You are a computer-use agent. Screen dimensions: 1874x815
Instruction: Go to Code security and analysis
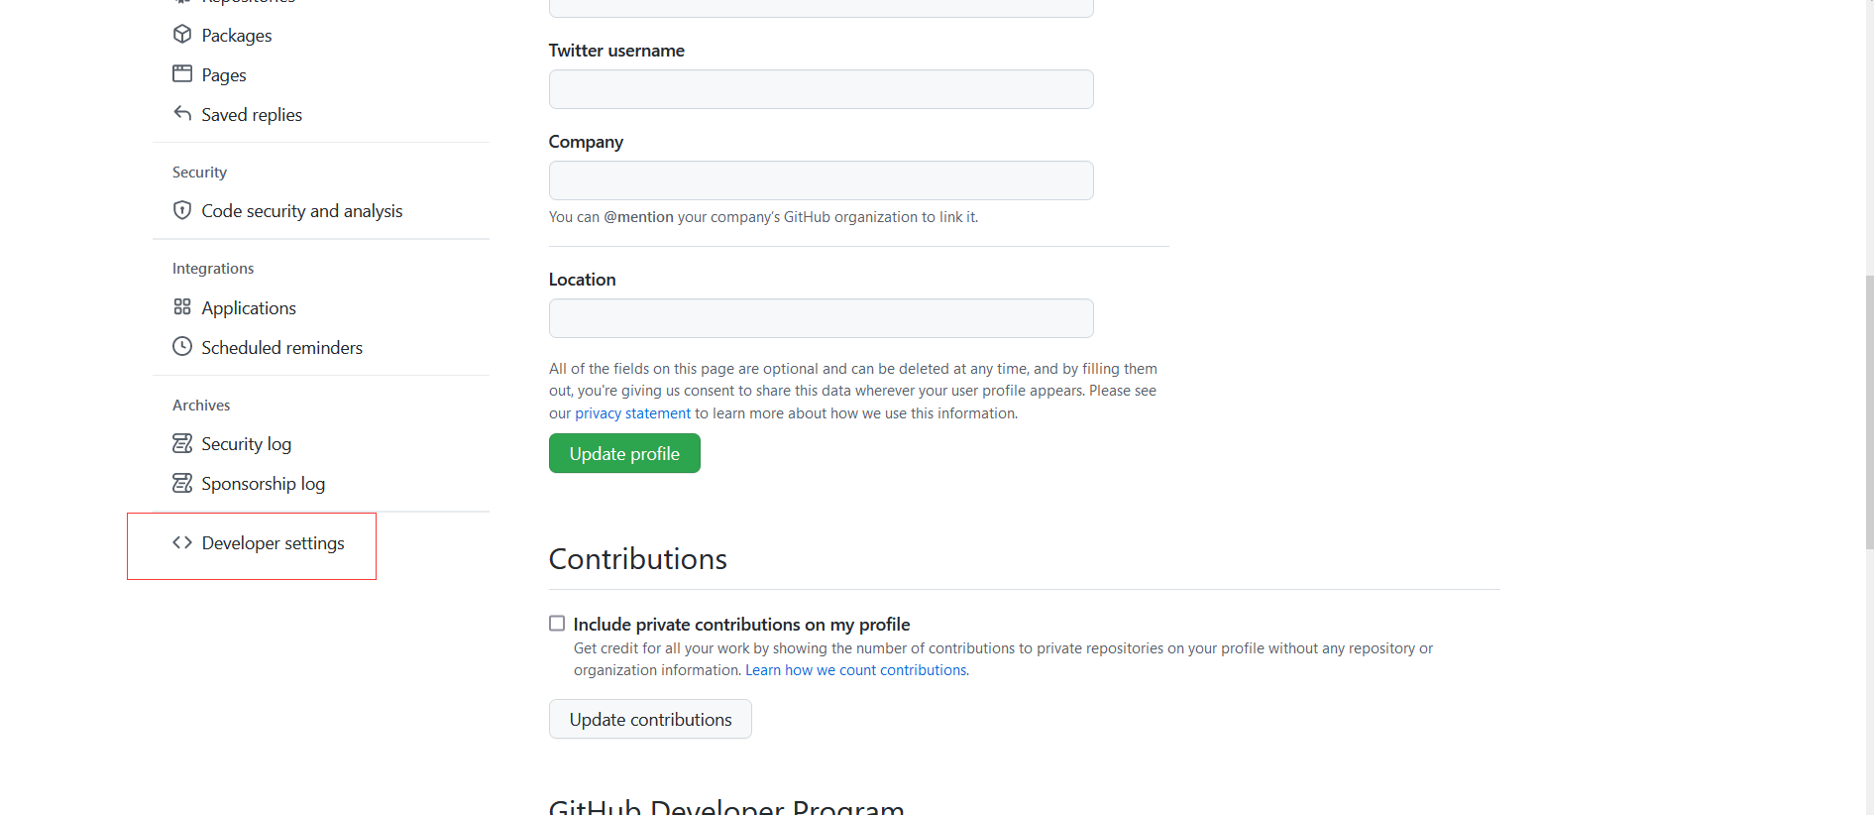point(301,211)
